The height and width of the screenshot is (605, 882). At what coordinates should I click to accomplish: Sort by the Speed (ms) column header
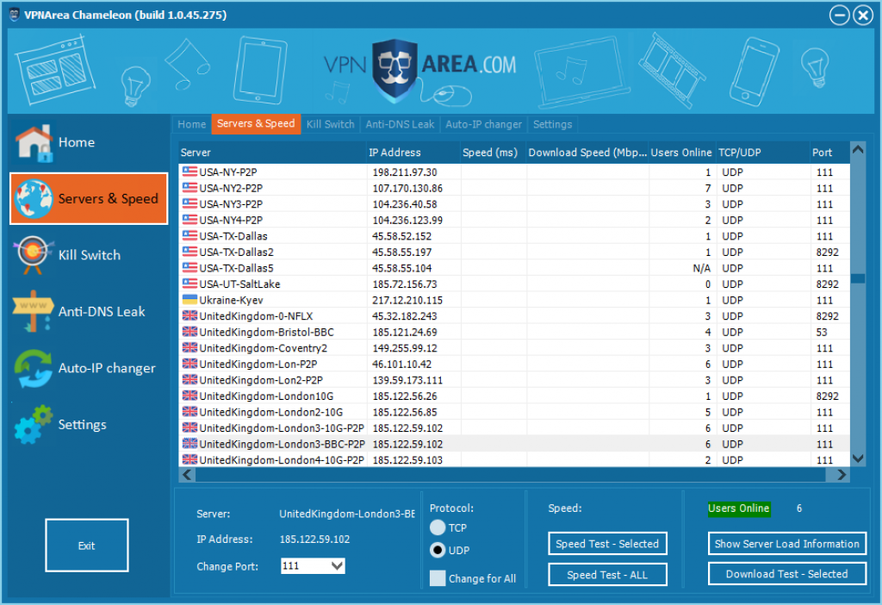point(494,153)
